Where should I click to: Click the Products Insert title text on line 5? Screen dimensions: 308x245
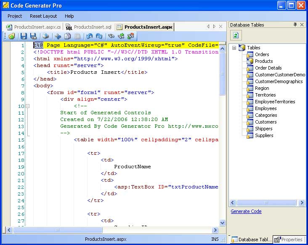point(95,72)
